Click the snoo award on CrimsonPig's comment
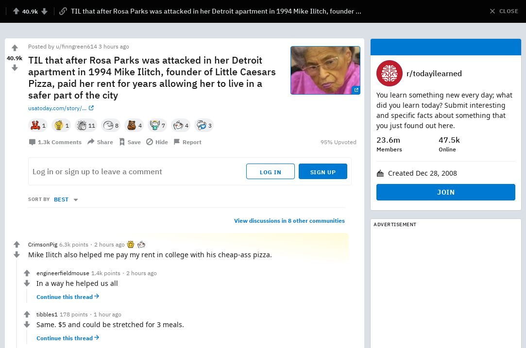The width and height of the screenshot is (526, 348). [x=141, y=245]
